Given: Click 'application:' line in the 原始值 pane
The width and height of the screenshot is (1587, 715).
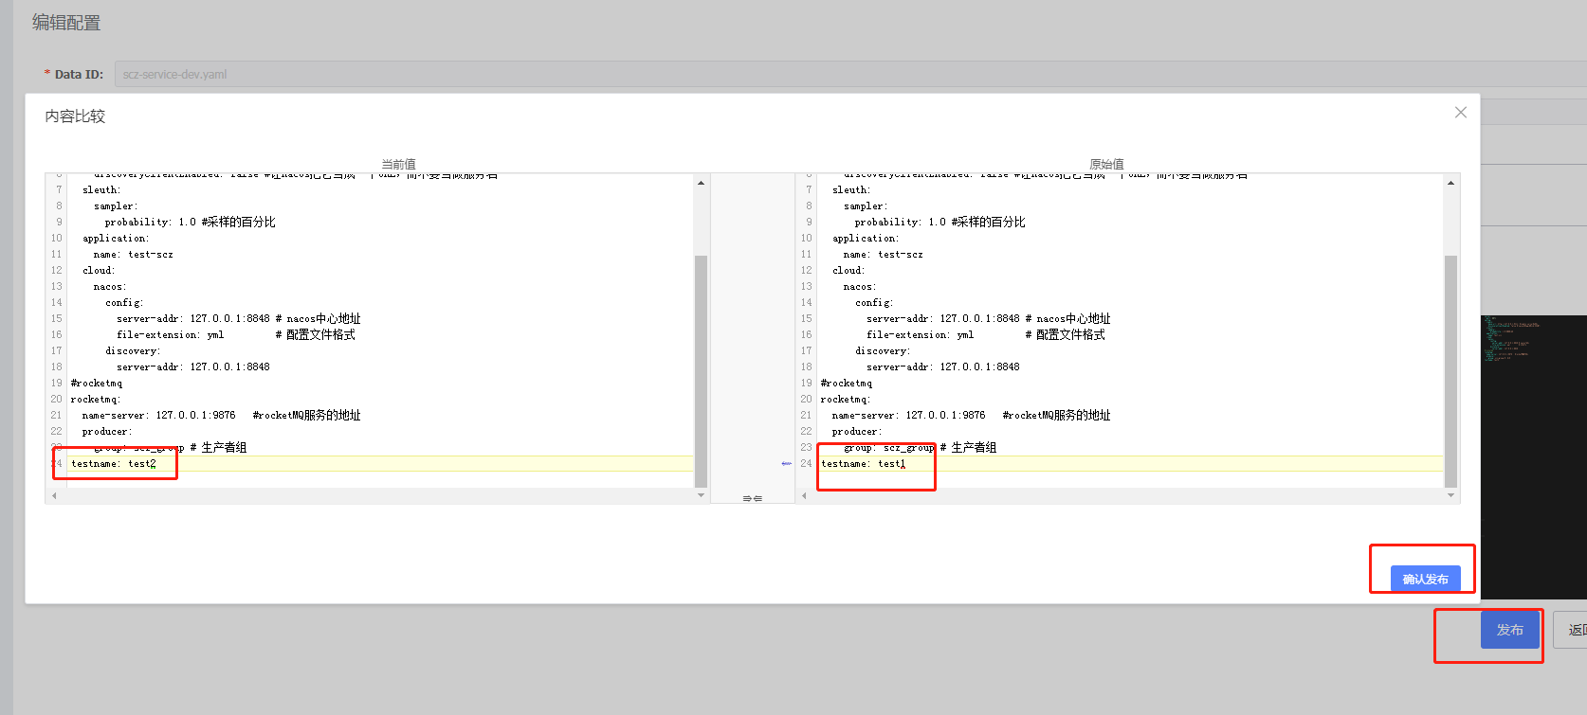Looking at the screenshot, I should 866,238.
